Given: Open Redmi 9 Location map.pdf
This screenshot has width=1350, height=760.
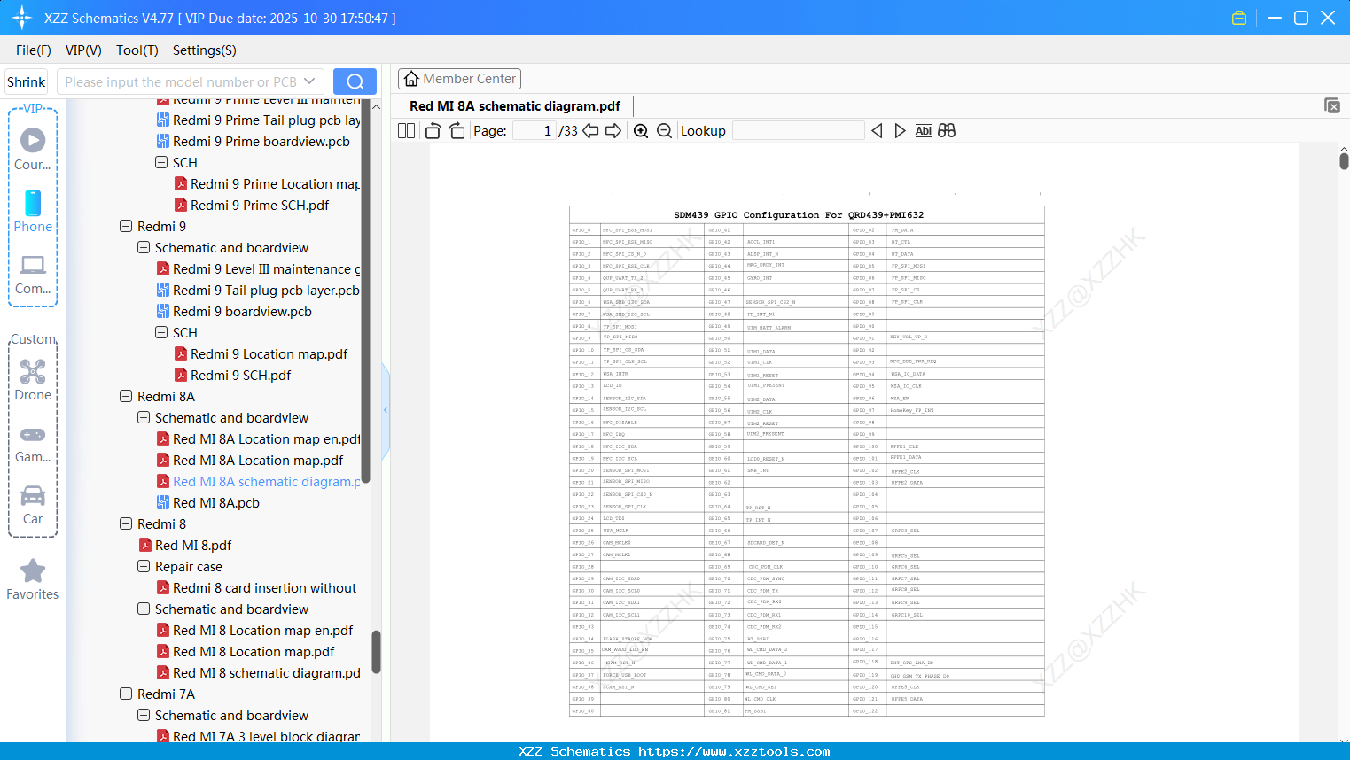Looking at the screenshot, I should pos(261,354).
